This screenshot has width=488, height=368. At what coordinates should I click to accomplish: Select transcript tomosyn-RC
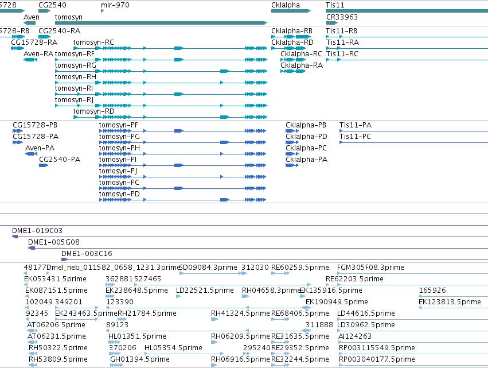tap(93, 42)
